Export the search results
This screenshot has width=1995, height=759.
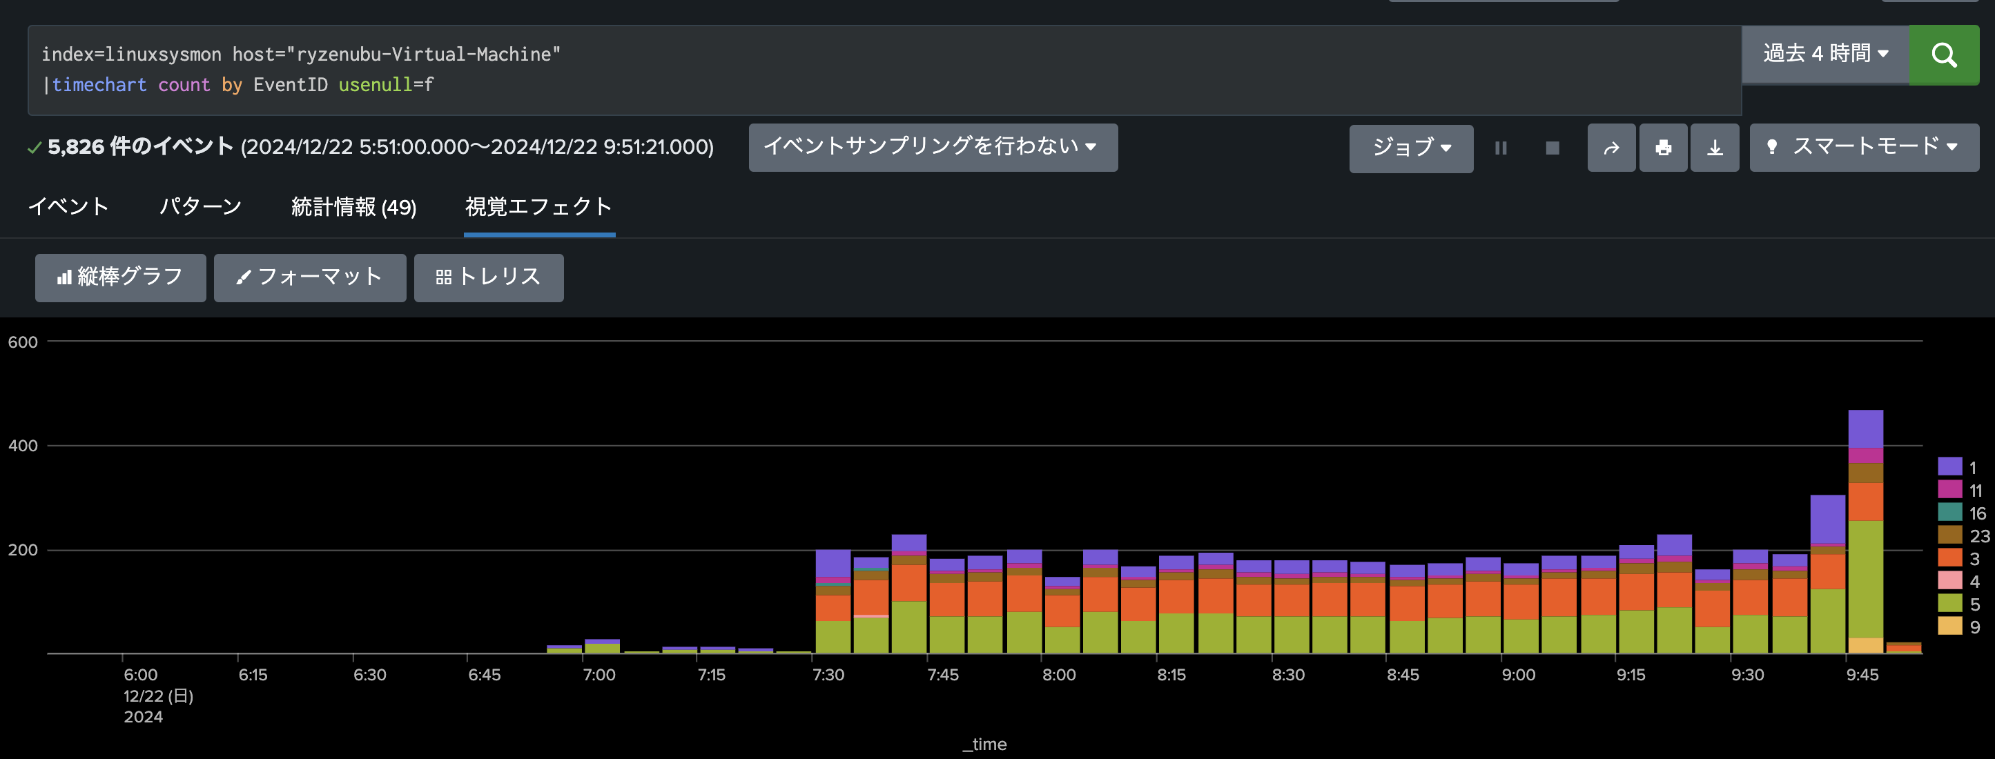coord(1715,148)
